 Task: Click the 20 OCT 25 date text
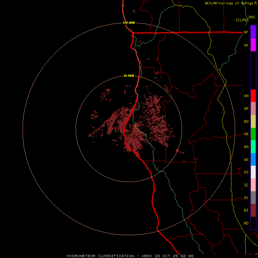(x=167, y=256)
